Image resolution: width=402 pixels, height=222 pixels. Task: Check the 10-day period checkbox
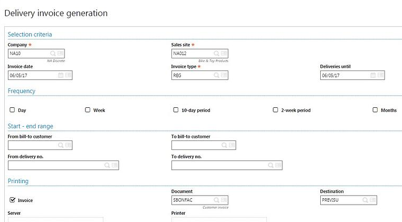click(x=176, y=110)
